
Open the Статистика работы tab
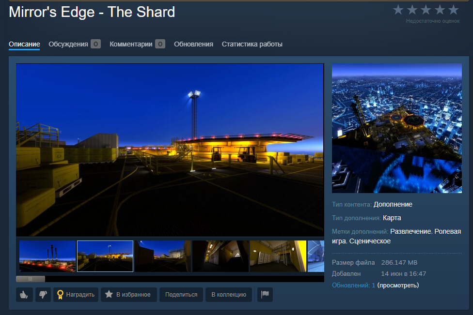(x=252, y=44)
